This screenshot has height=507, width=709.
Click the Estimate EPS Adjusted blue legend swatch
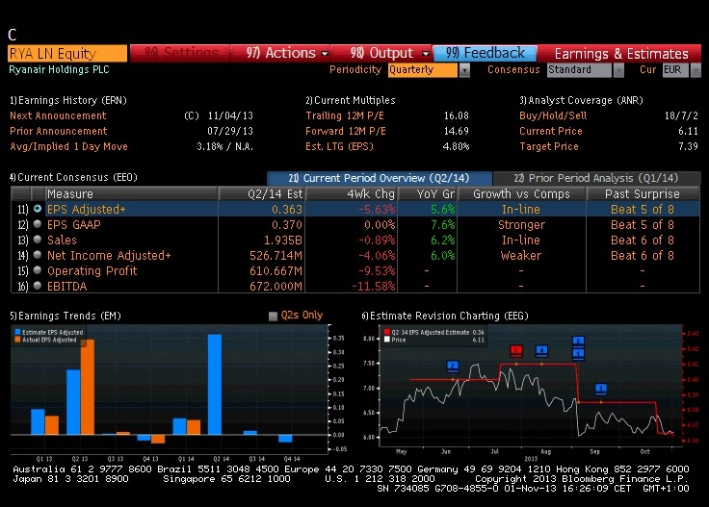coord(17,332)
